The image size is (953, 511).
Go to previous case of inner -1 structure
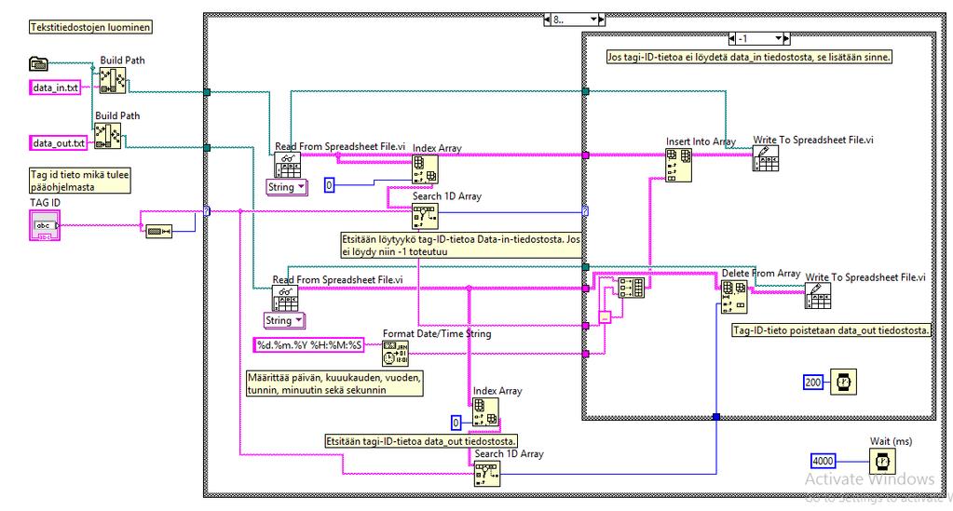click(x=732, y=39)
